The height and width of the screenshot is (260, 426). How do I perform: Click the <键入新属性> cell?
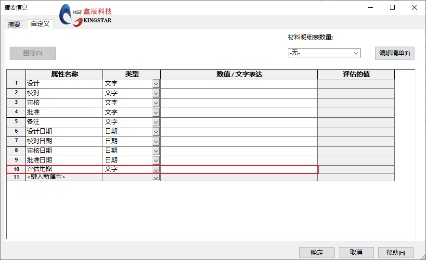pos(64,177)
